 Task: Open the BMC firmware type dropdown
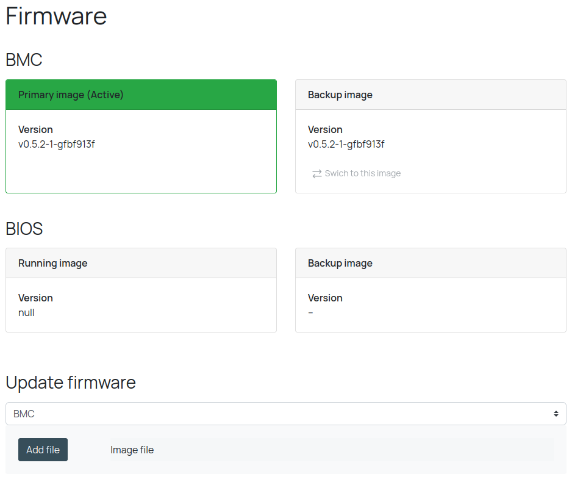pyautogui.click(x=285, y=414)
